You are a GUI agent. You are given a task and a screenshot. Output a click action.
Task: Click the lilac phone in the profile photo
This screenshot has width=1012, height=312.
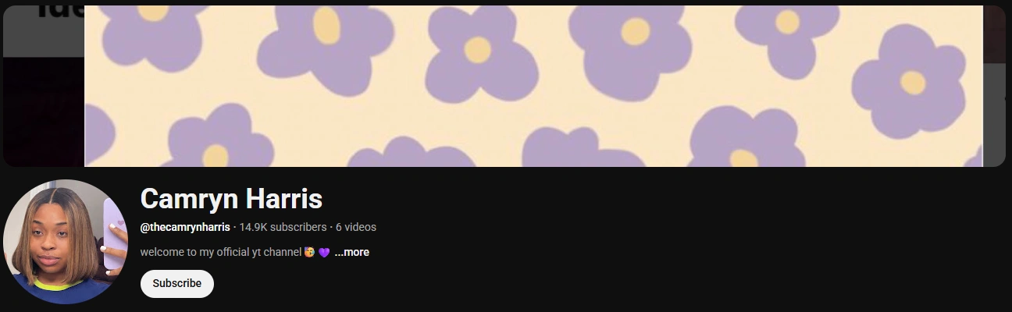pos(114,232)
